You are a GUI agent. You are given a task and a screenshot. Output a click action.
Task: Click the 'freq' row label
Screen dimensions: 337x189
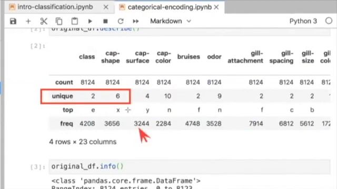click(66, 124)
